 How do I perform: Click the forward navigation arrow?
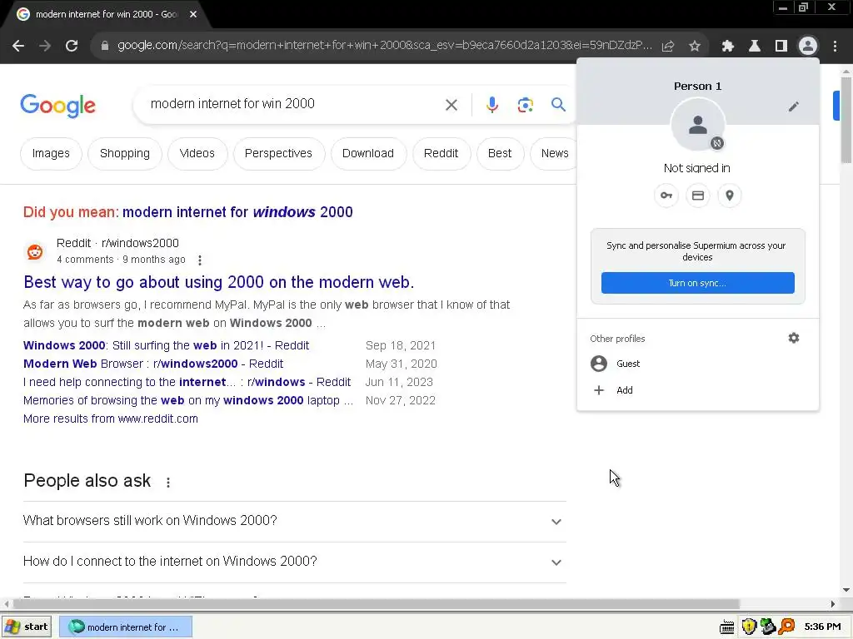click(x=45, y=46)
